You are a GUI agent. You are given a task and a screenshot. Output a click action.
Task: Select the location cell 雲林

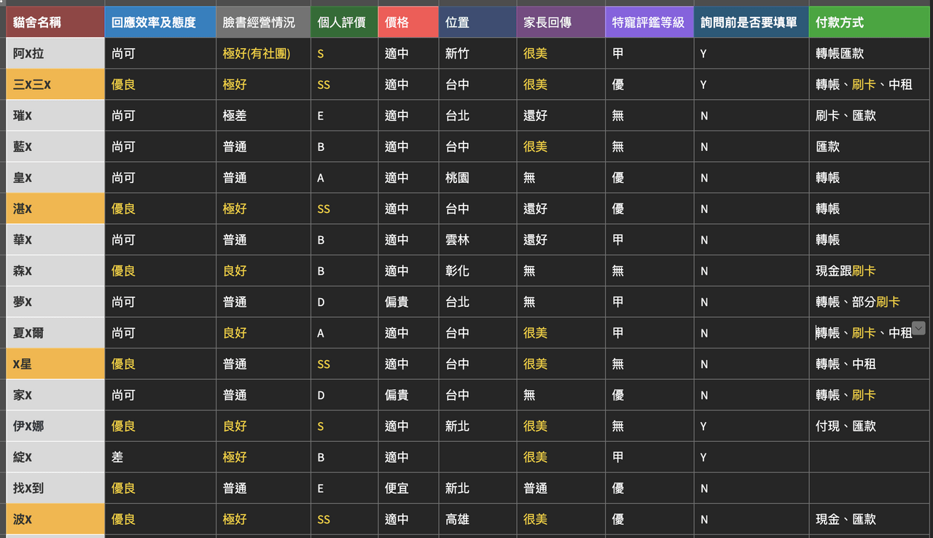pos(477,240)
